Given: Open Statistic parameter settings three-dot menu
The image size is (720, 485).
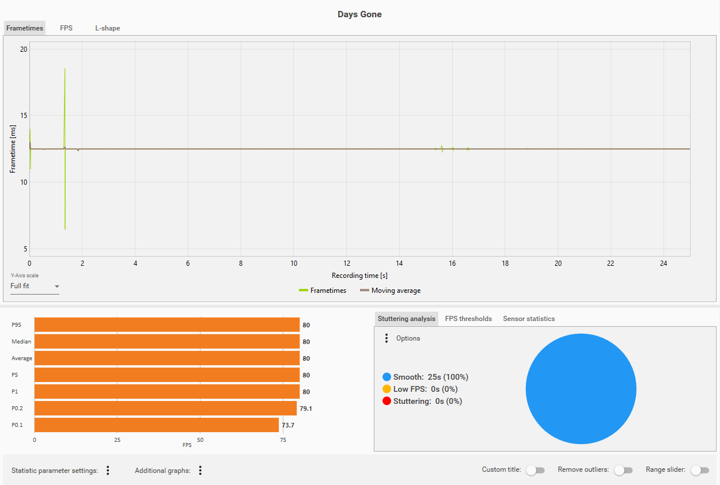Looking at the screenshot, I should pyautogui.click(x=108, y=471).
